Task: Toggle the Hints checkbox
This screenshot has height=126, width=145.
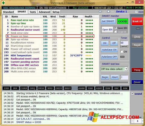Action: tap(136, 12)
